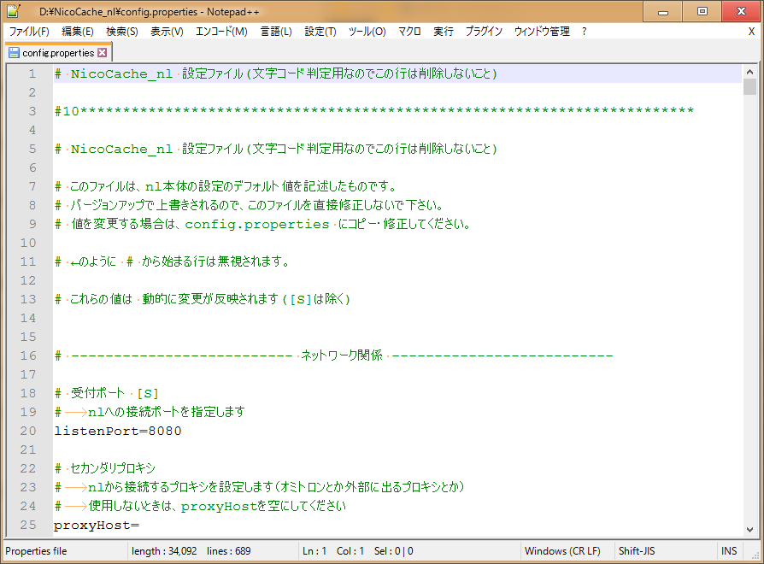The image size is (764, 564).
Task: Click line number 5 in the margin
Action: tap(32, 149)
